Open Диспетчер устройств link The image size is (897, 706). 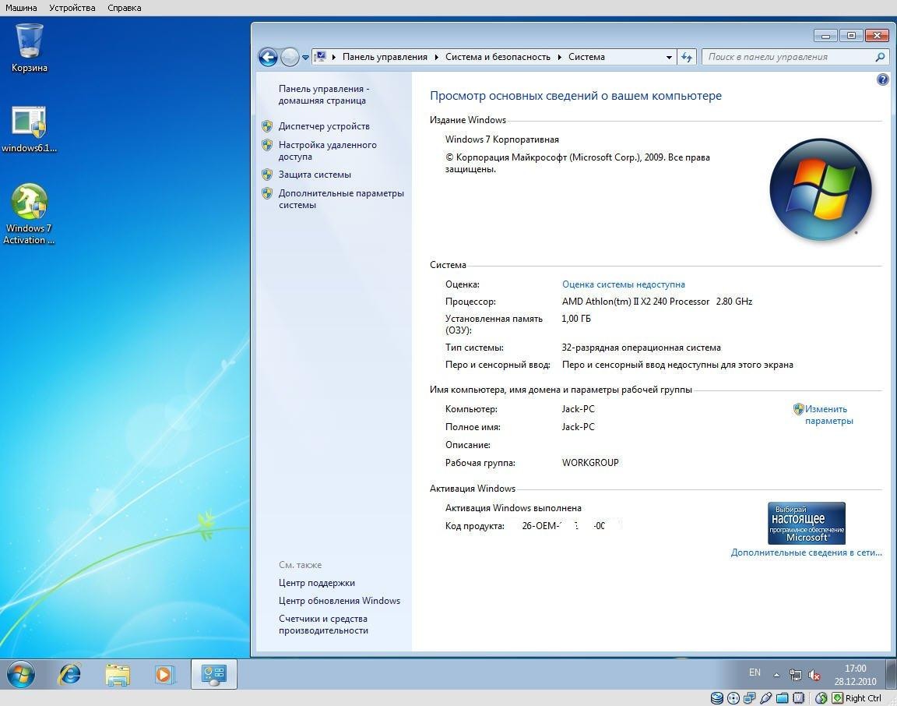pos(324,126)
